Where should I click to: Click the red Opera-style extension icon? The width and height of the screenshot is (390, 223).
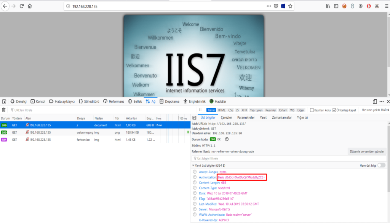click(x=369, y=6)
